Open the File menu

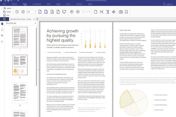coord(4,4)
